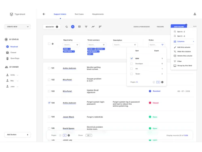Click the Tigersheet logo icon
The height and width of the screenshot is (152, 202).
point(11,14)
